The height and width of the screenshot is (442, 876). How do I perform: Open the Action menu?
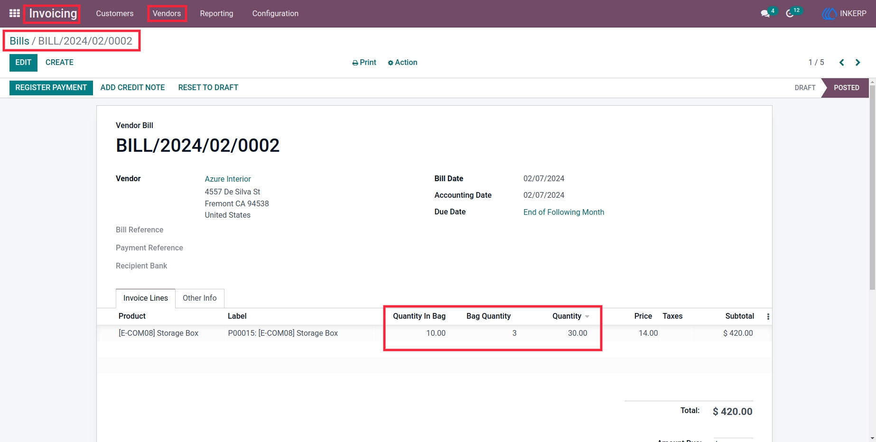(402, 63)
